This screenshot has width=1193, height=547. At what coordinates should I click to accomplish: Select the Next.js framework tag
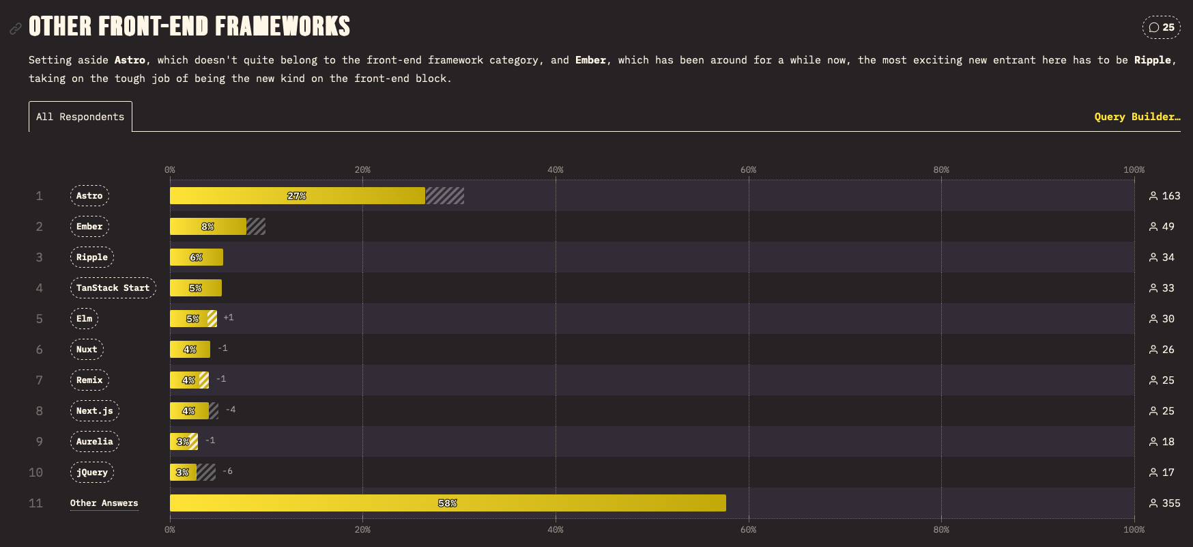[x=94, y=411]
